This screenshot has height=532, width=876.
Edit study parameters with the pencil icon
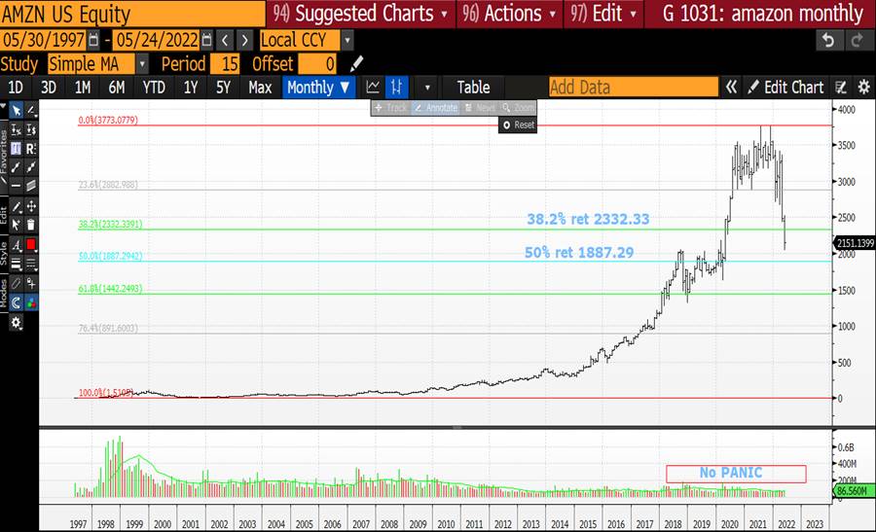coord(356,63)
